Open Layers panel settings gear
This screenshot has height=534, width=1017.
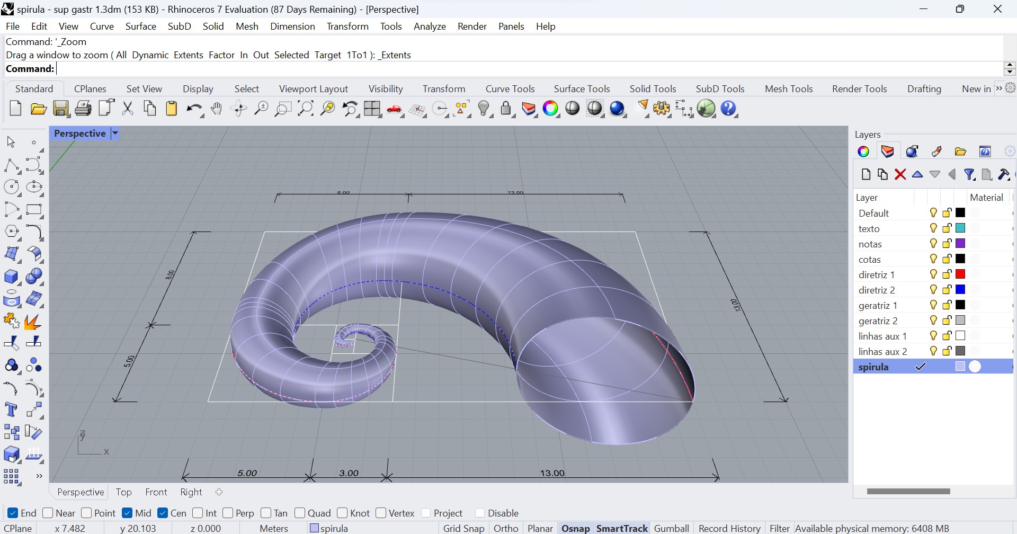1010,152
